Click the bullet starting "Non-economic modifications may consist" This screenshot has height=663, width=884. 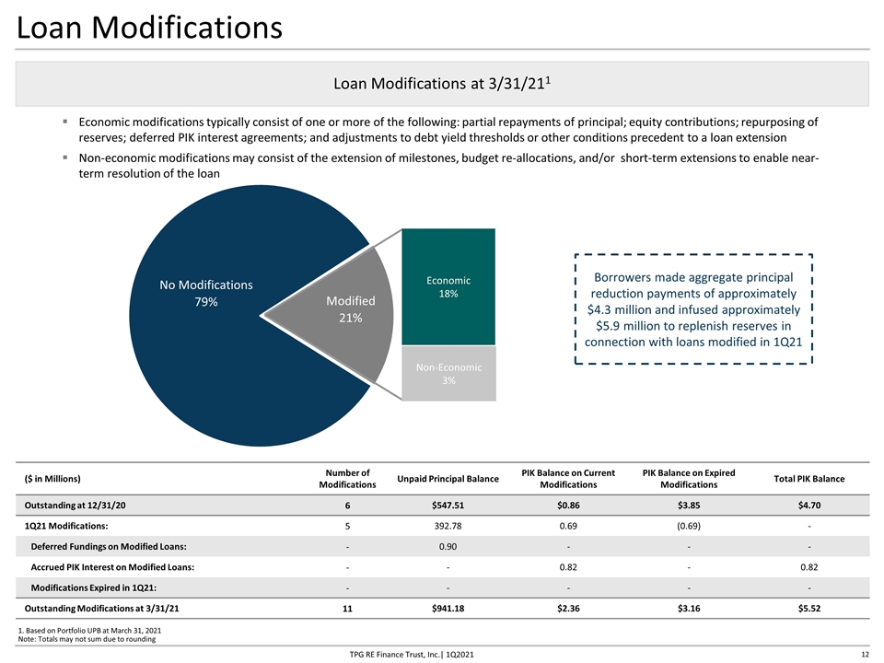point(448,166)
